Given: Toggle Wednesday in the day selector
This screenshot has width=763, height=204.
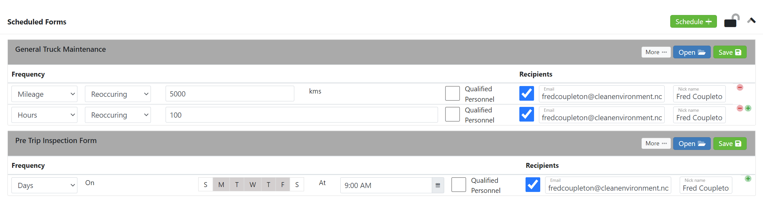Looking at the screenshot, I should point(252,184).
